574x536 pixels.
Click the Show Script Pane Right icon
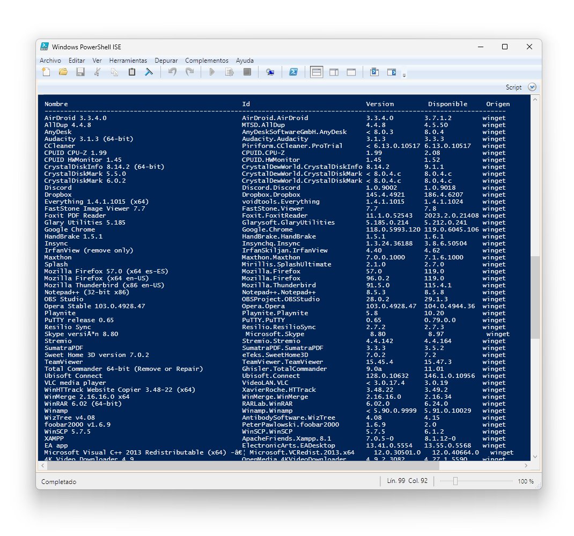click(333, 72)
